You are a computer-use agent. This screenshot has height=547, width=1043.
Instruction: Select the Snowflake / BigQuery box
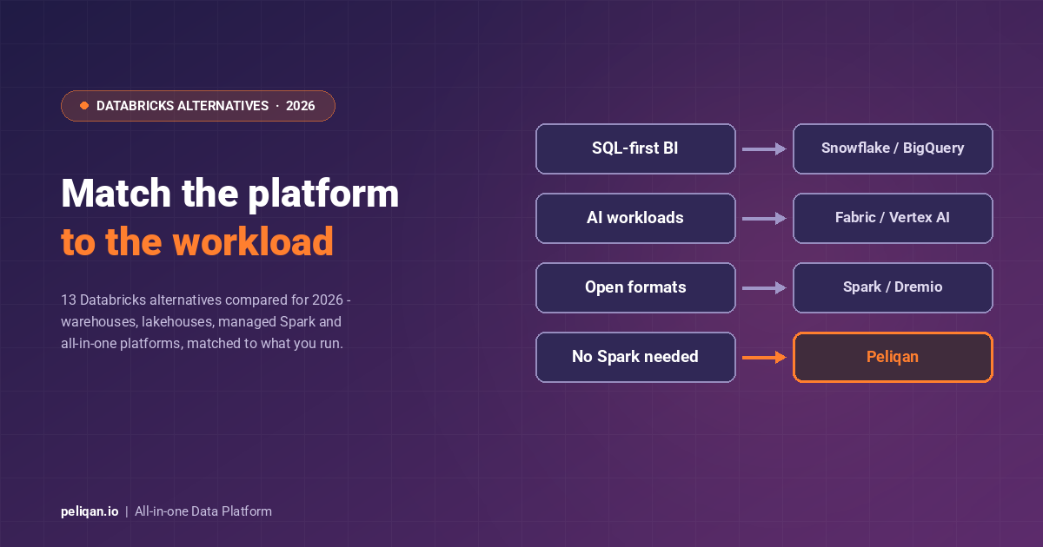point(893,148)
